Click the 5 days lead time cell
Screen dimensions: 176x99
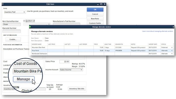[109, 47]
